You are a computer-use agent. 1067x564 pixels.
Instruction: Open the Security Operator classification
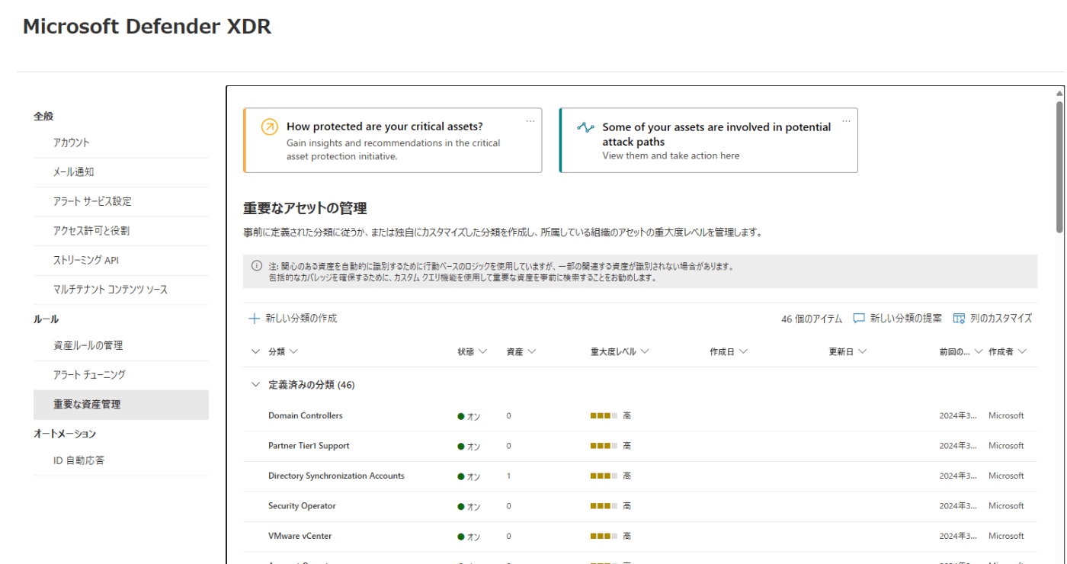[x=302, y=506]
